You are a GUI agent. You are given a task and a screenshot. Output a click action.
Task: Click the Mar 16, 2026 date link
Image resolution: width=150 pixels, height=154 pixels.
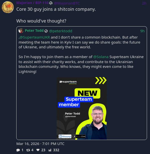pos(40,144)
